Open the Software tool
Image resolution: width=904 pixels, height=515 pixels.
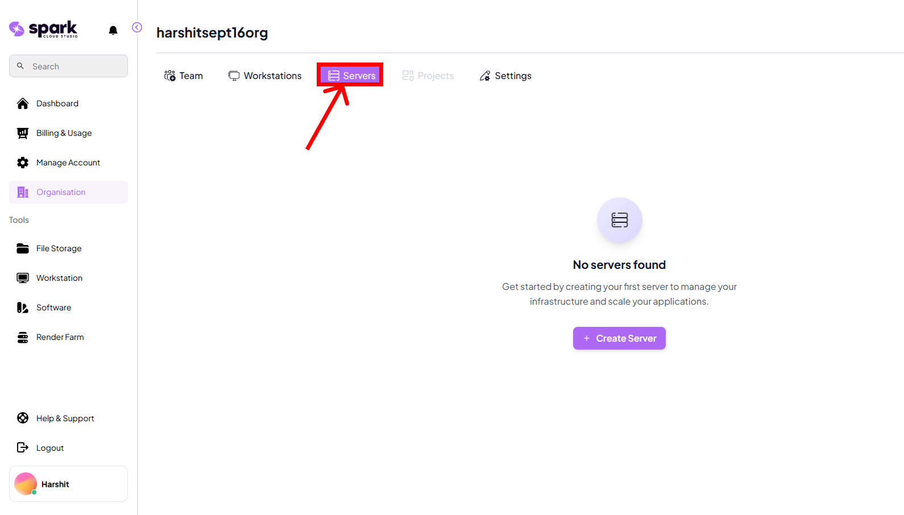(x=53, y=308)
